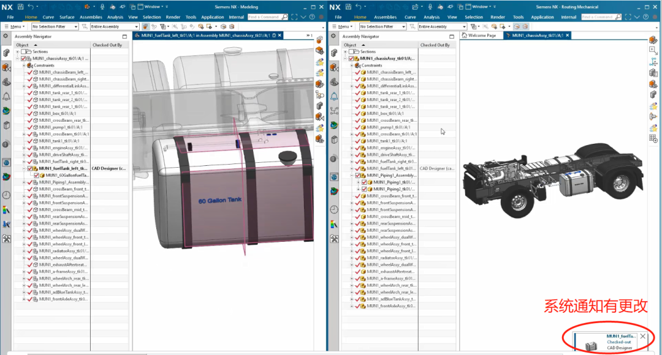The width and height of the screenshot is (662, 355).
Task: Toggle MUN1_chassisAssy checkbox in Modeling navigator
Action: (24, 59)
